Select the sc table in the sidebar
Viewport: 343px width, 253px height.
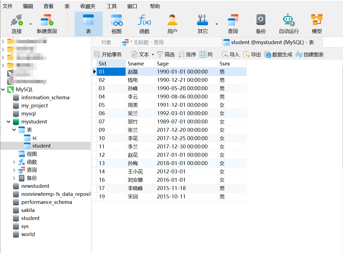point(35,138)
